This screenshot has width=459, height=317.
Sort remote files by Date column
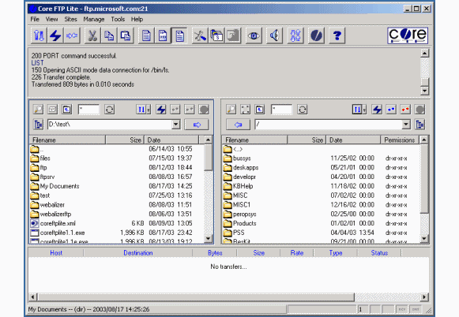(353, 140)
